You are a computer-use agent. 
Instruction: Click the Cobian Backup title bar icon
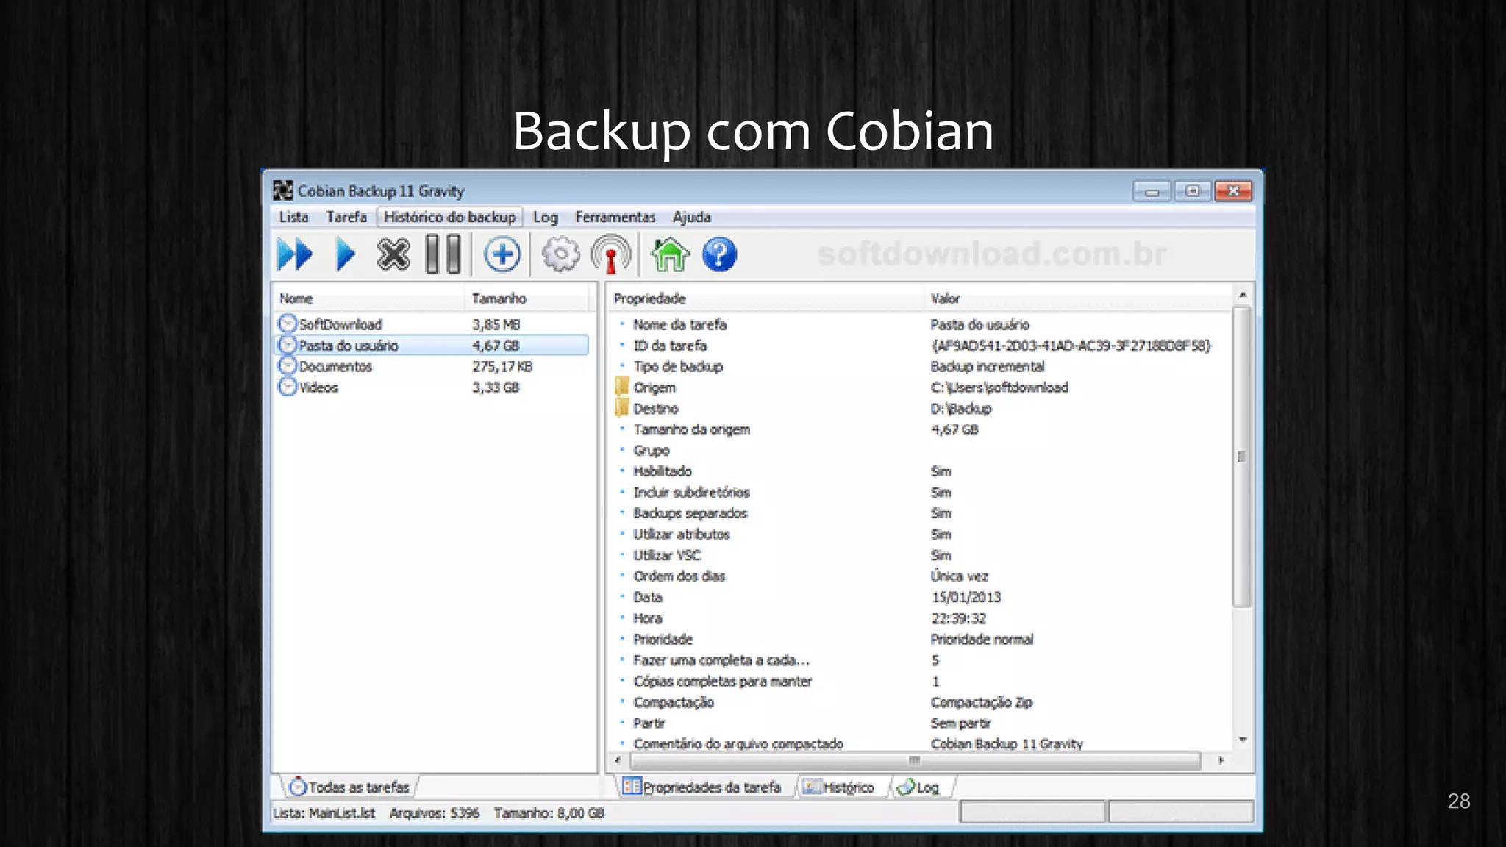point(283,190)
